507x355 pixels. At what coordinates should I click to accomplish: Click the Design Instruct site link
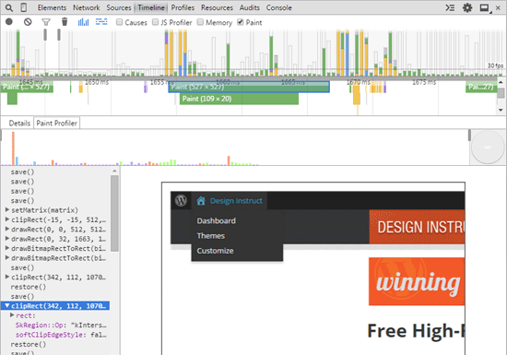pos(236,201)
